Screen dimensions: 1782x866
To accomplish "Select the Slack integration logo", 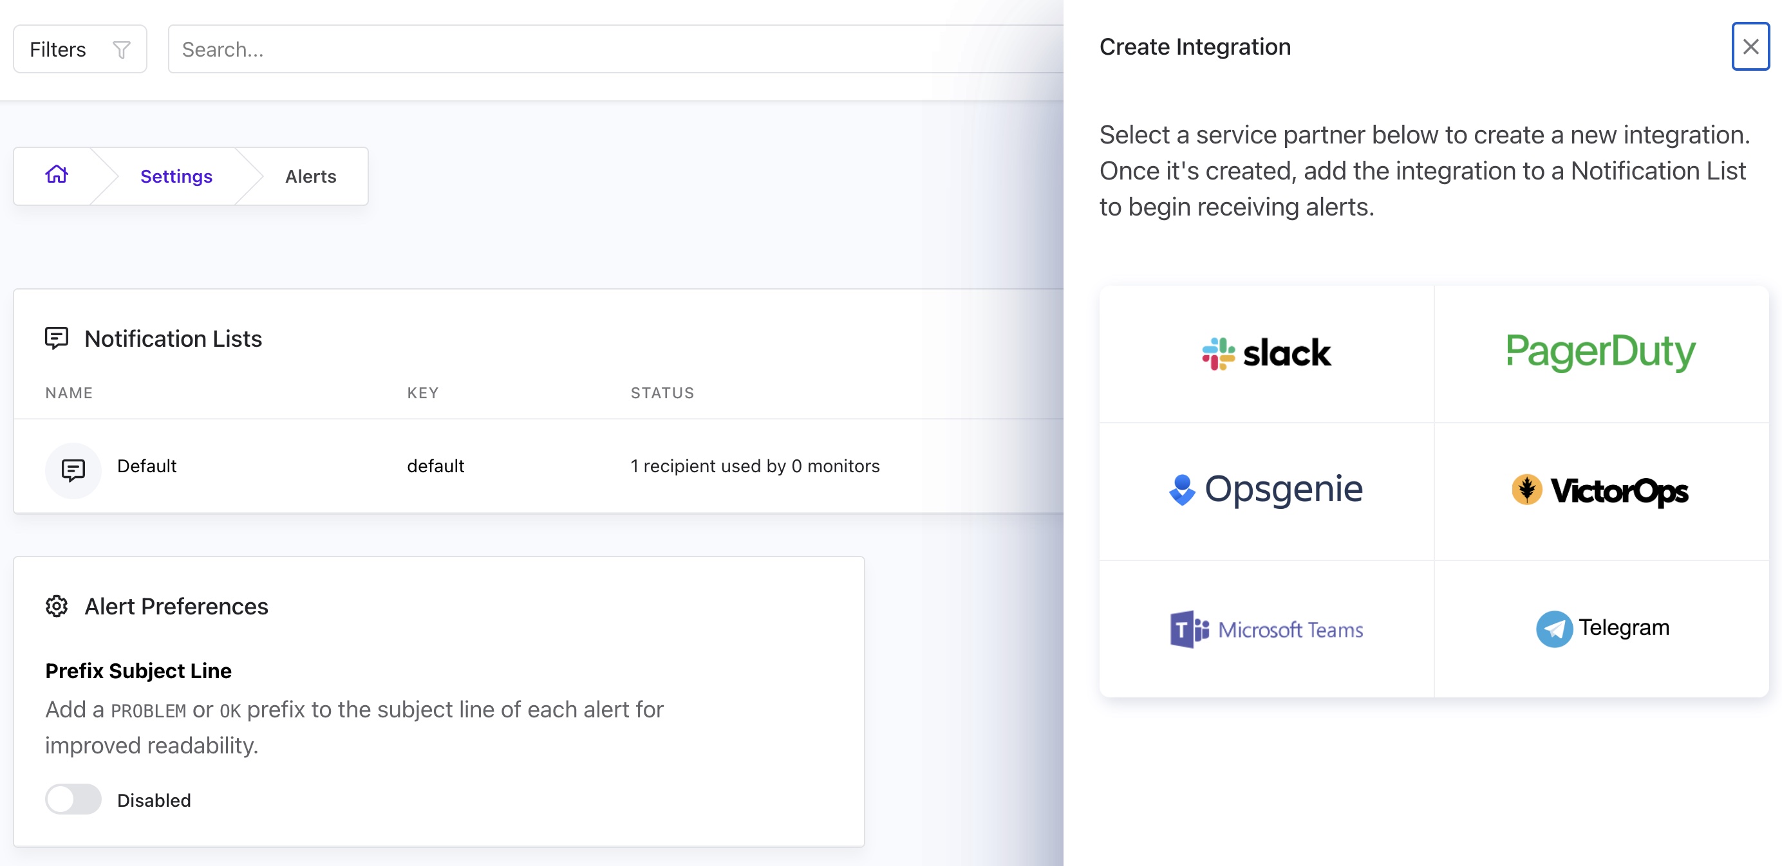I will coord(1266,353).
